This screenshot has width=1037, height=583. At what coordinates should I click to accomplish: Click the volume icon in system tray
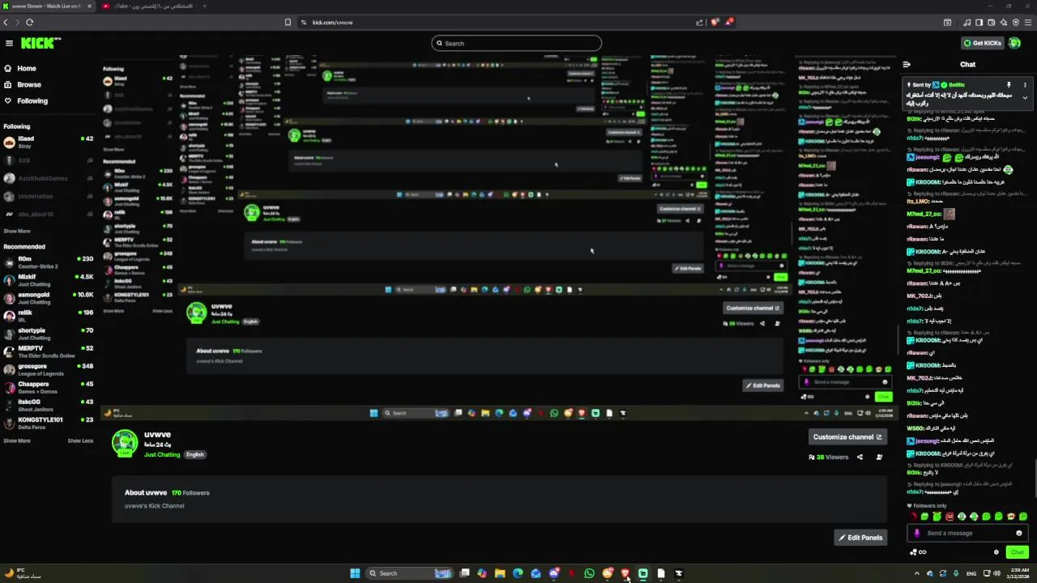pos(996,573)
